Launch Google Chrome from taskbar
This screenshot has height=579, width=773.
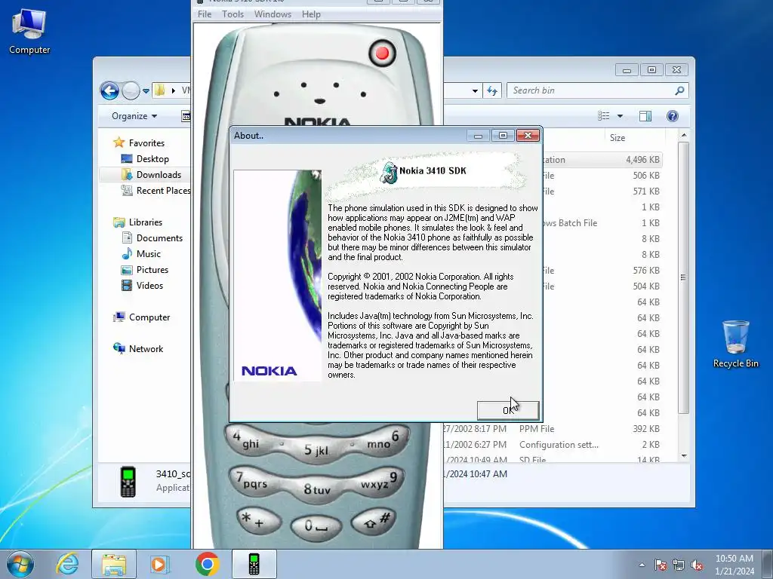point(207,564)
